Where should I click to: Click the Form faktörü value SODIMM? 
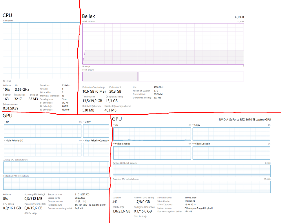[158, 94]
